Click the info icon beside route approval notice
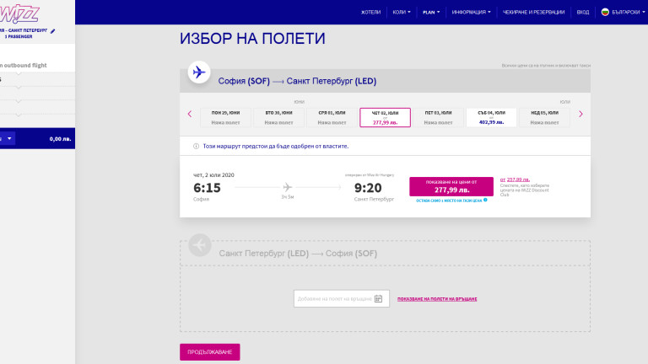Screen dimensions: 648x364 (x=196, y=146)
